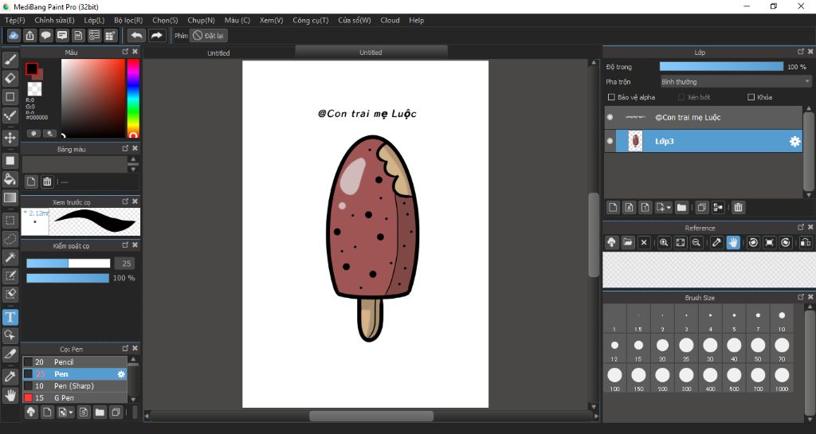Select the Magic Wand tool
816x434 pixels.
point(10,256)
